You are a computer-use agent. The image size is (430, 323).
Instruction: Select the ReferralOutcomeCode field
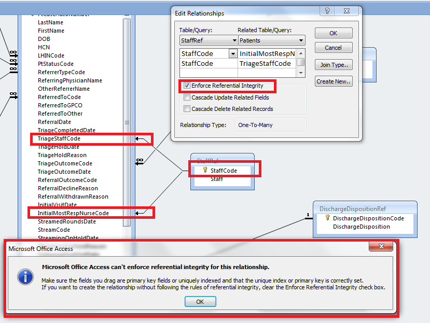67,180
